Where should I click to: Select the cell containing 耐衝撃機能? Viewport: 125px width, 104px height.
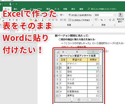point(77,91)
